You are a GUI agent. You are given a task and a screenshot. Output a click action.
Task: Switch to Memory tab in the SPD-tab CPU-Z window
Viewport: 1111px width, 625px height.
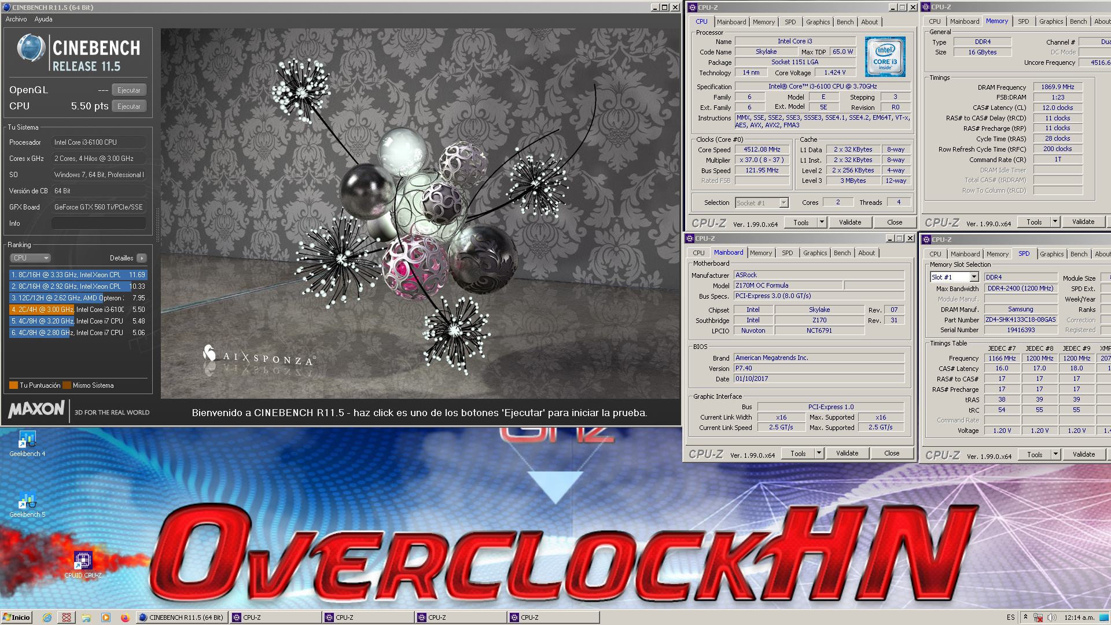[x=997, y=254]
